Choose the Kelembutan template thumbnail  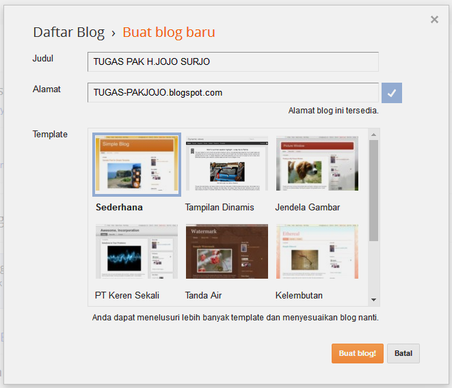[x=317, y=251]
